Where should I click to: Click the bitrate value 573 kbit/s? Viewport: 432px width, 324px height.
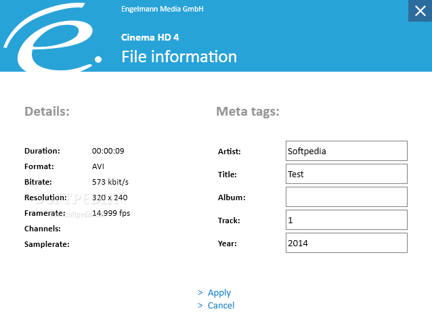point(110,182)
